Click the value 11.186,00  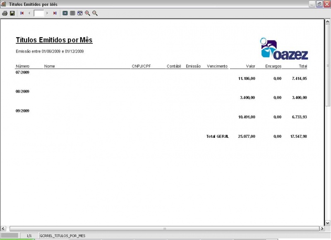click(x=247, y=79)
